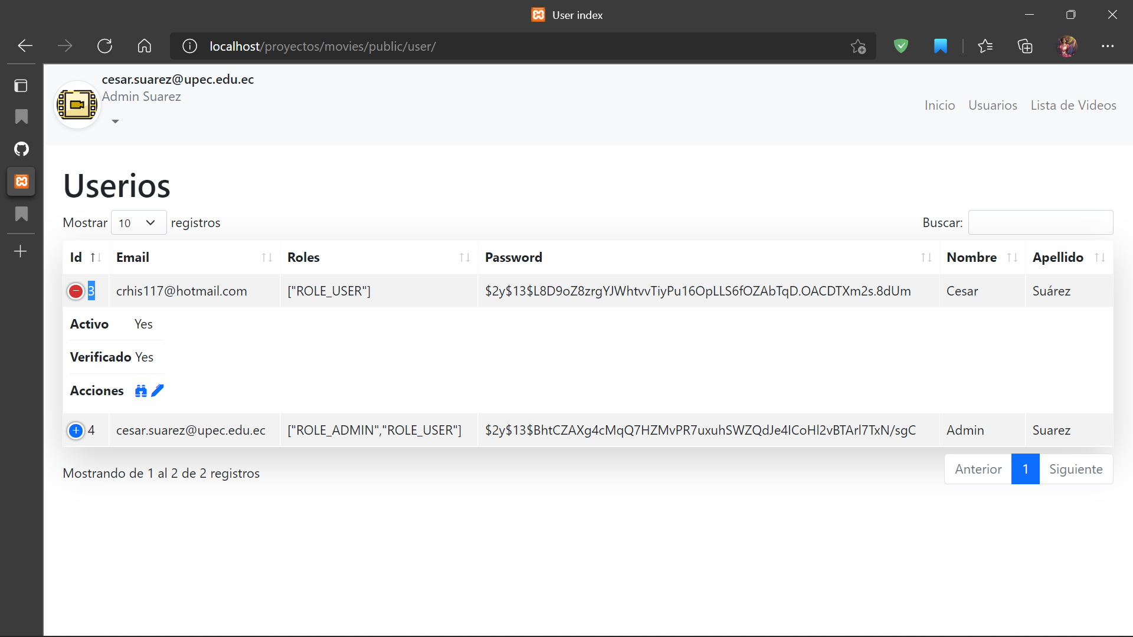Click the 'Siguiente' pagination button
The image size is (1133, 637).
click(x=1076, y=469)
